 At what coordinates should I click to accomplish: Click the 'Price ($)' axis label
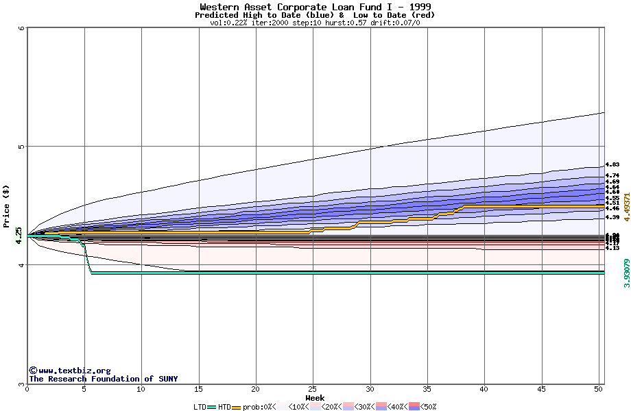6,206
